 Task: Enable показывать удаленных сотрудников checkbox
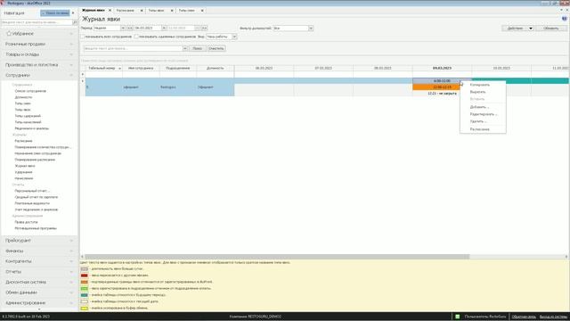136,37
